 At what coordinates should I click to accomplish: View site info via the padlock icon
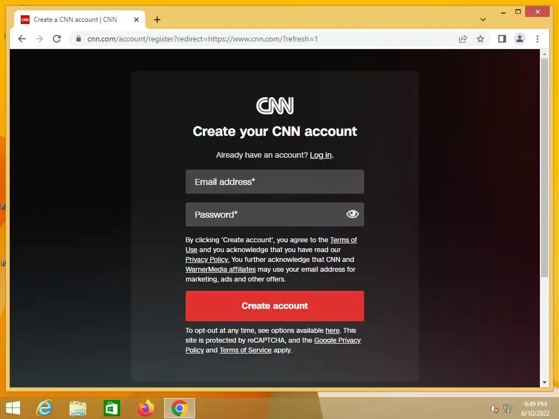click(x=79, y=39)
